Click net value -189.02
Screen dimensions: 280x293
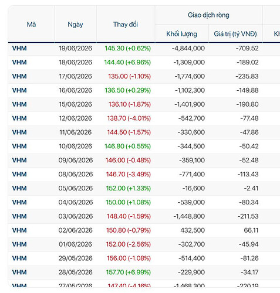coord(248,62)
